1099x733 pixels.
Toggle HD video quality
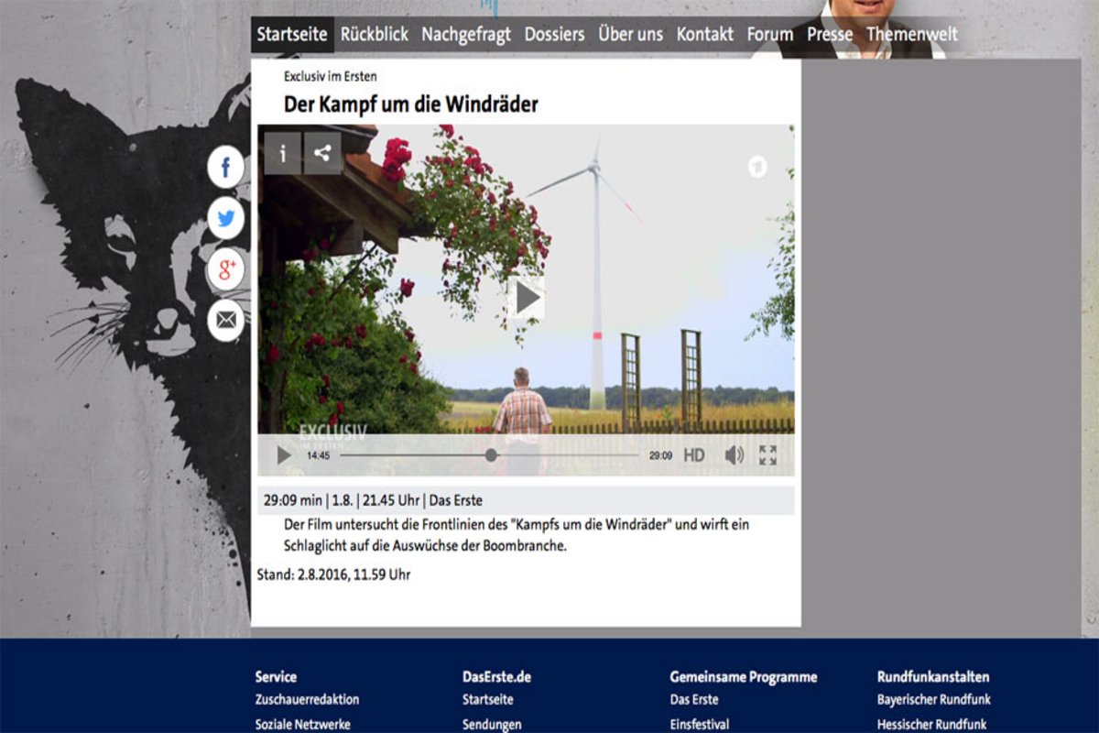(694, 455)
